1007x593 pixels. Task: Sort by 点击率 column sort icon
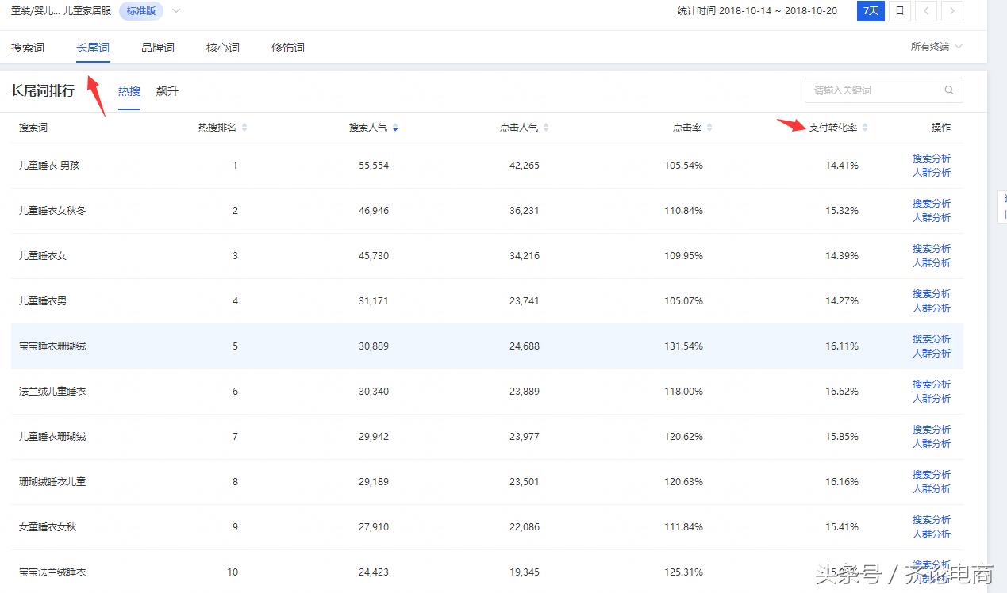[709, 128]
